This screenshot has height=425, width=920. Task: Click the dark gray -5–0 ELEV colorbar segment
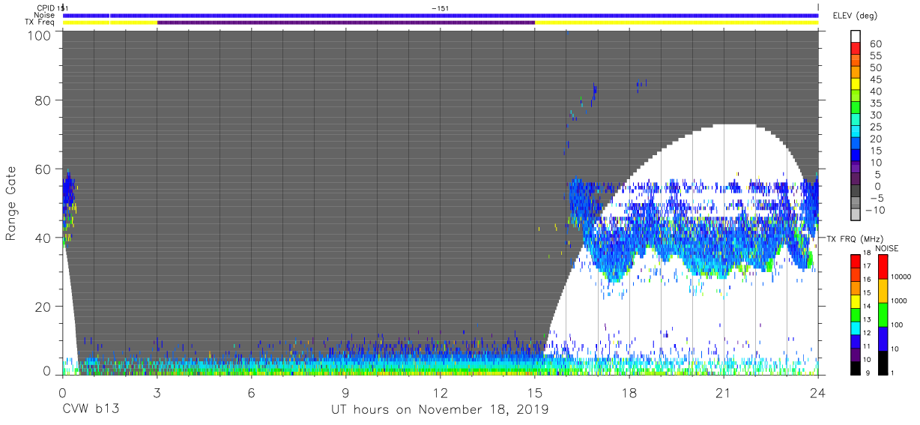[x=856, y=191]
